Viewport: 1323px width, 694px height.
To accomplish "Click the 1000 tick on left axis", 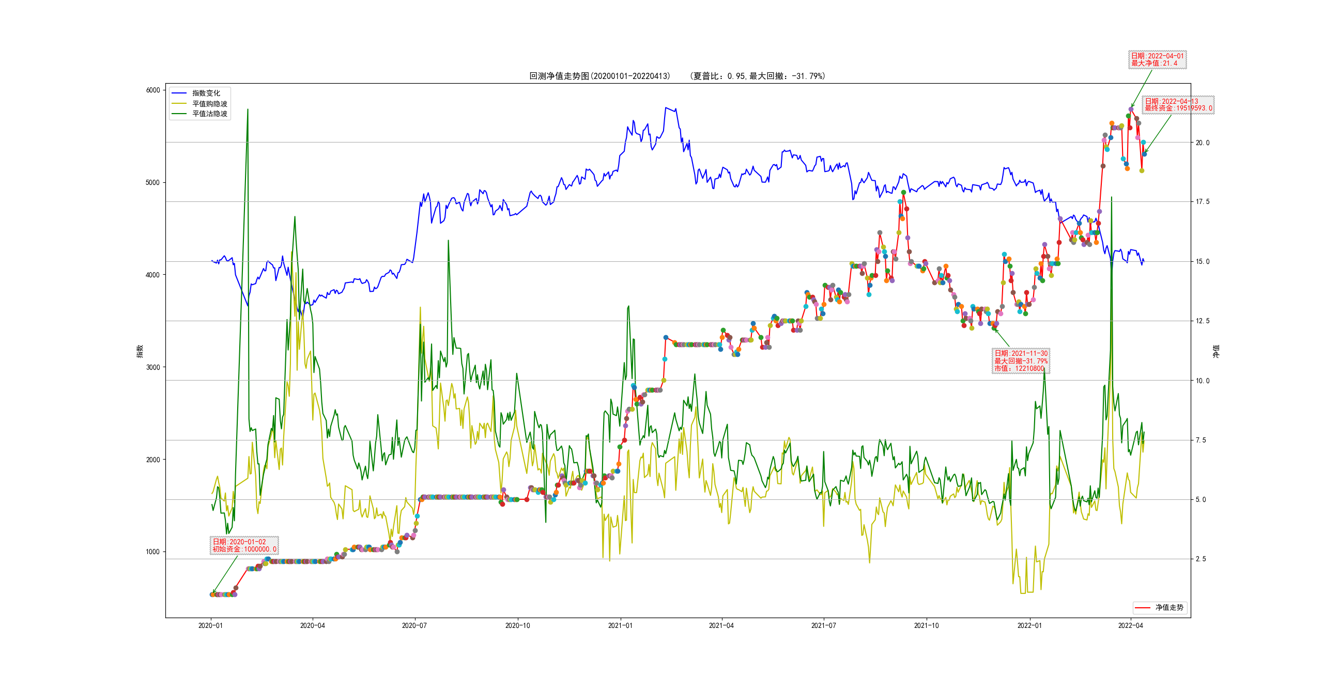I will pyautogui.click(x=153, y=552).
